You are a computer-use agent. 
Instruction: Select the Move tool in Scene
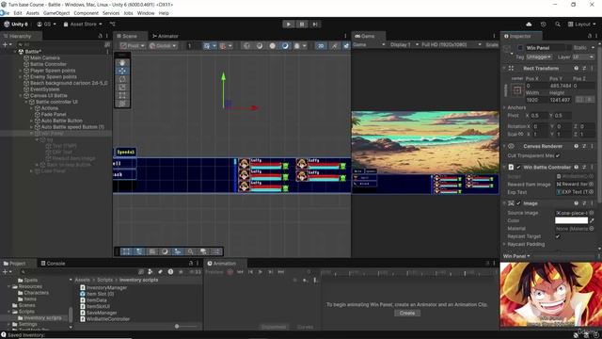[122, 71]
